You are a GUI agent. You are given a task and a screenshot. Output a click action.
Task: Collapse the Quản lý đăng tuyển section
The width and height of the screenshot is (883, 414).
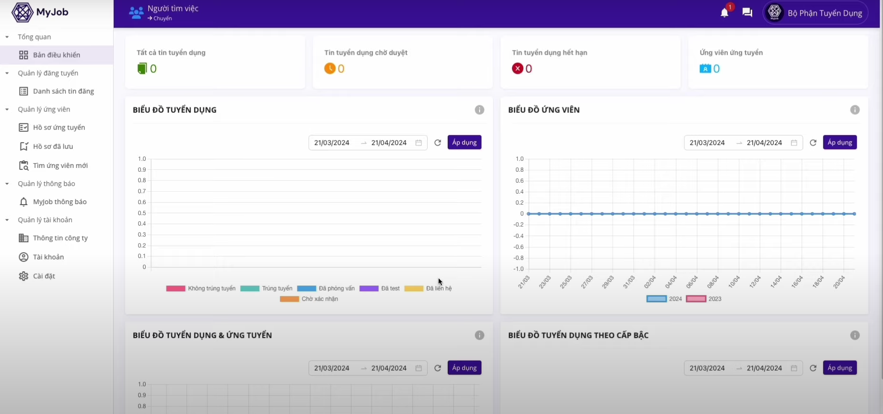[x=7, y=73]
